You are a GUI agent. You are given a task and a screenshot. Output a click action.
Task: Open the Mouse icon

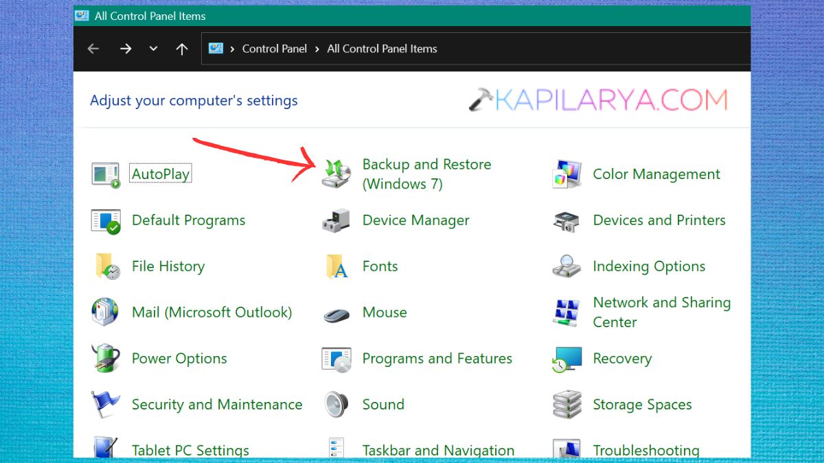pos(336,314)
